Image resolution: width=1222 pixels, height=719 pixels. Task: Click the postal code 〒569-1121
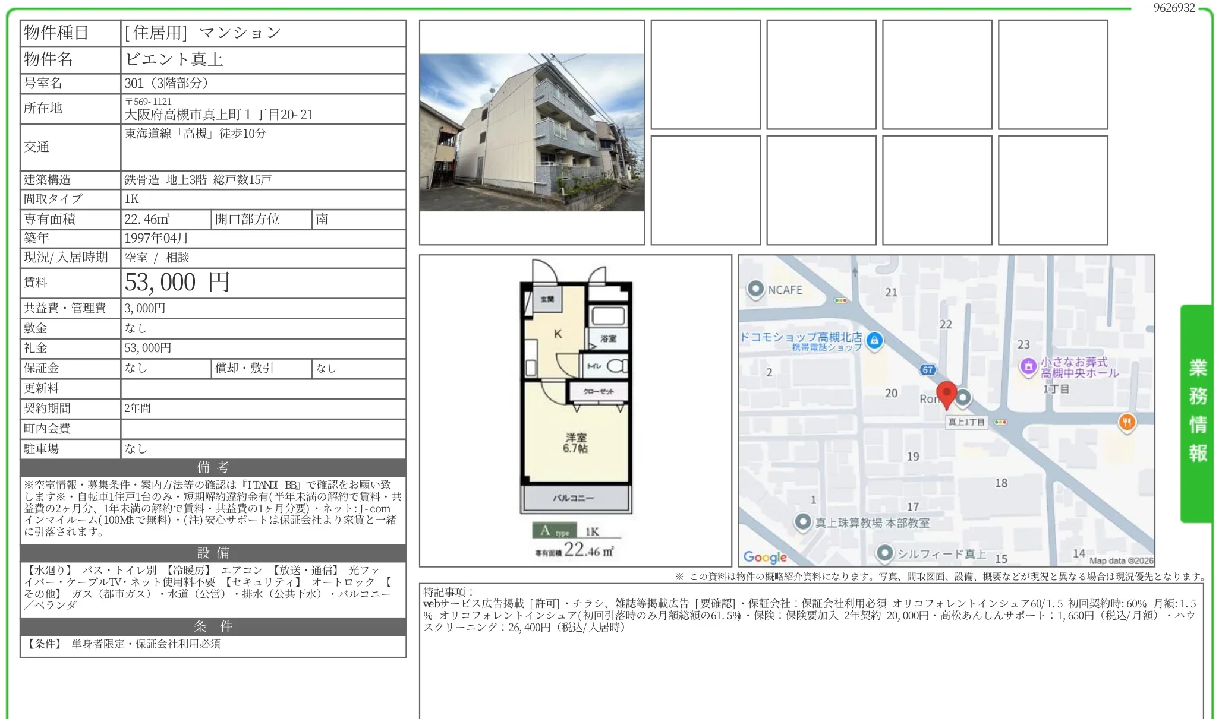149,102
